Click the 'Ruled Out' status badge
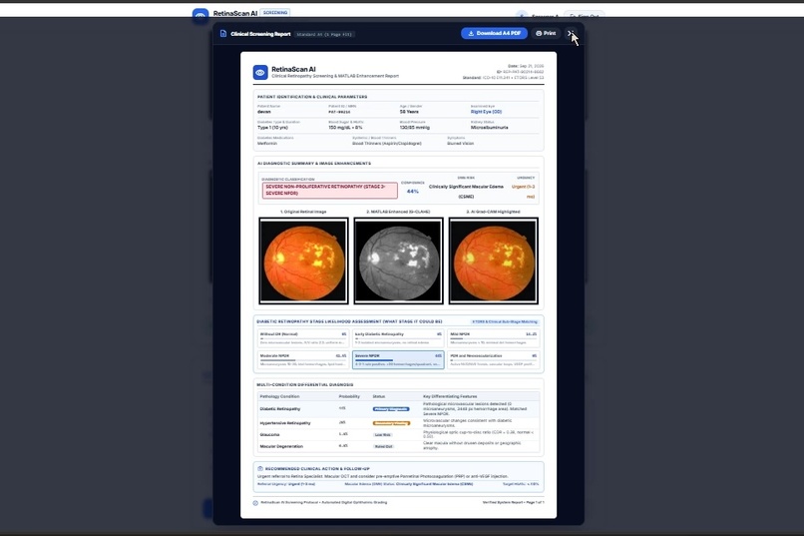Viewport: 804px width, 536px height. click(383, 447)
